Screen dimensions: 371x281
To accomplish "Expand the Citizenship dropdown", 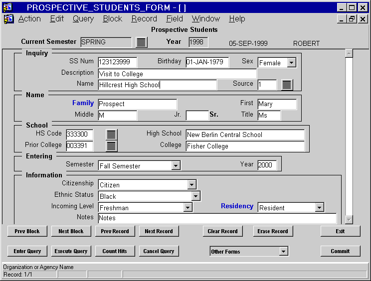I will click(191, 184).
